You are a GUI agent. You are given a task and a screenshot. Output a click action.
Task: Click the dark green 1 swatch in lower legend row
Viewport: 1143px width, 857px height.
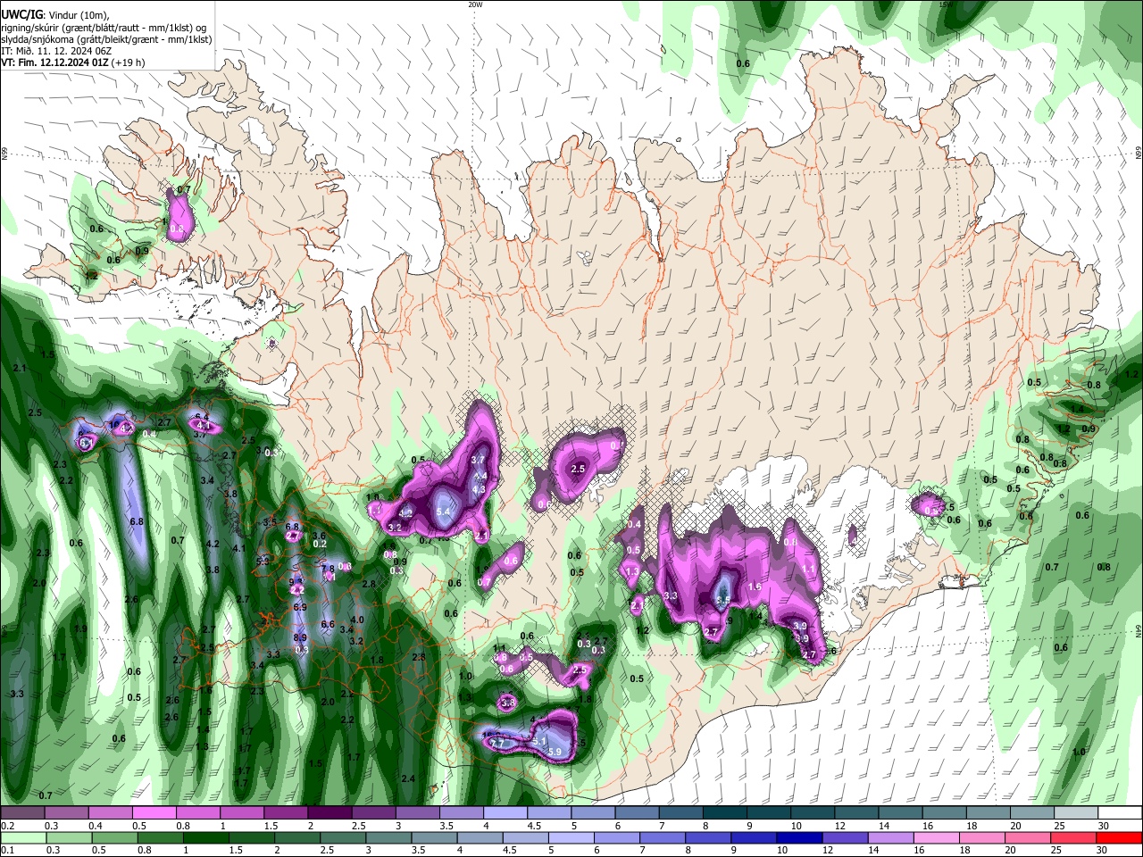coord(205,837)
